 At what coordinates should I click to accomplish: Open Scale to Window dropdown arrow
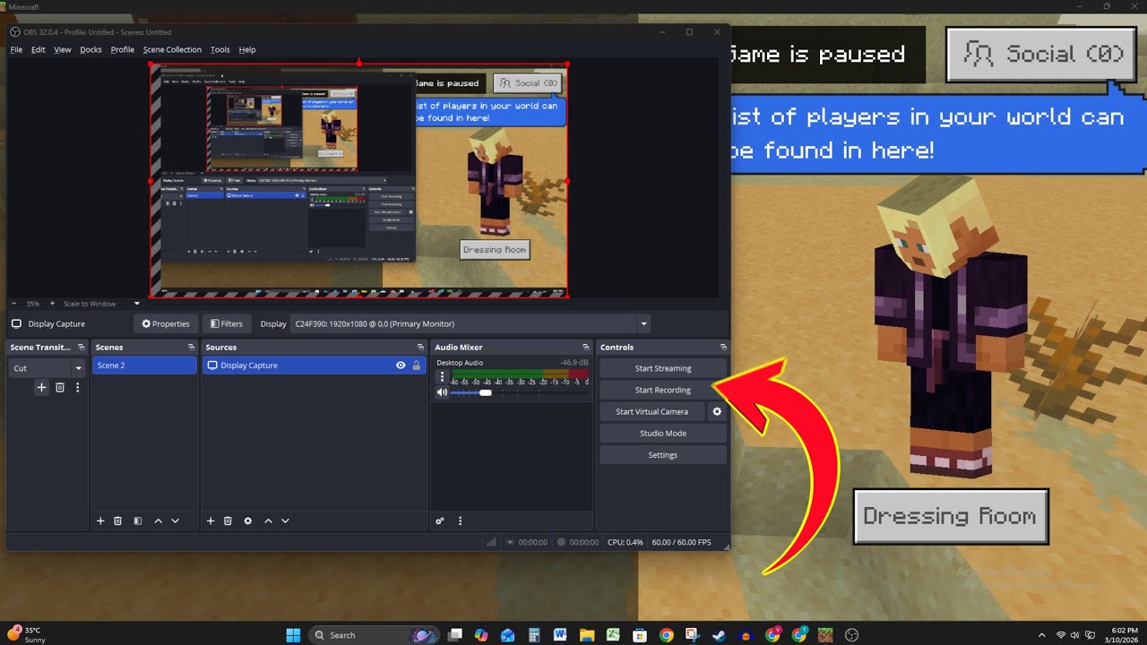coord(137,304)
